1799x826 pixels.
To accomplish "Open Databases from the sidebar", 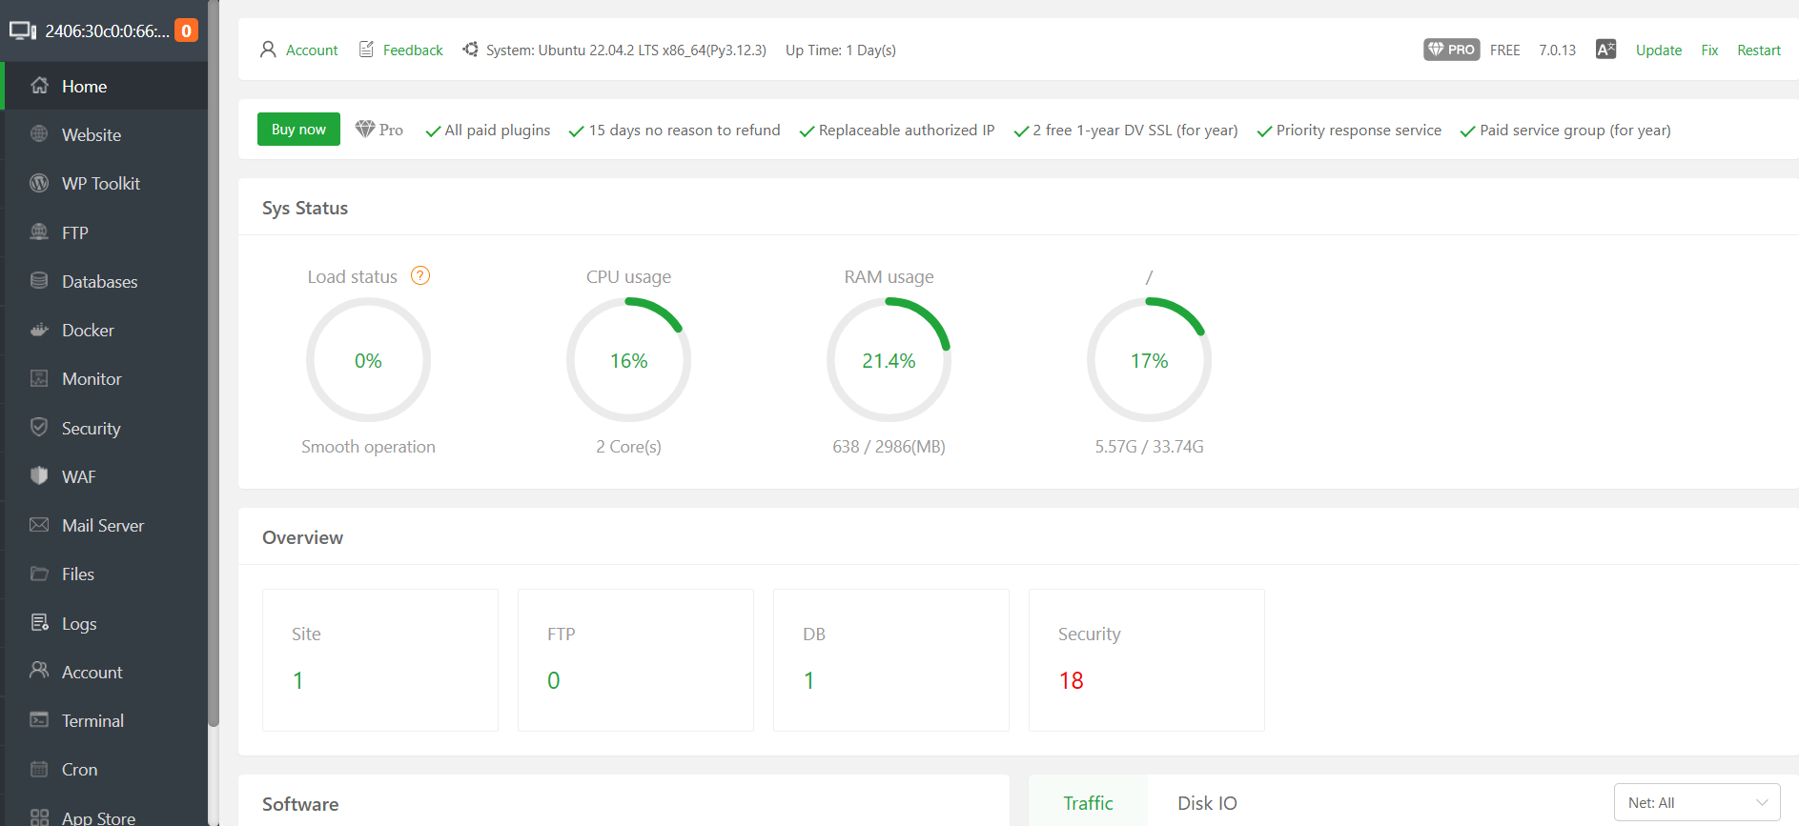I will coord(99,282).
